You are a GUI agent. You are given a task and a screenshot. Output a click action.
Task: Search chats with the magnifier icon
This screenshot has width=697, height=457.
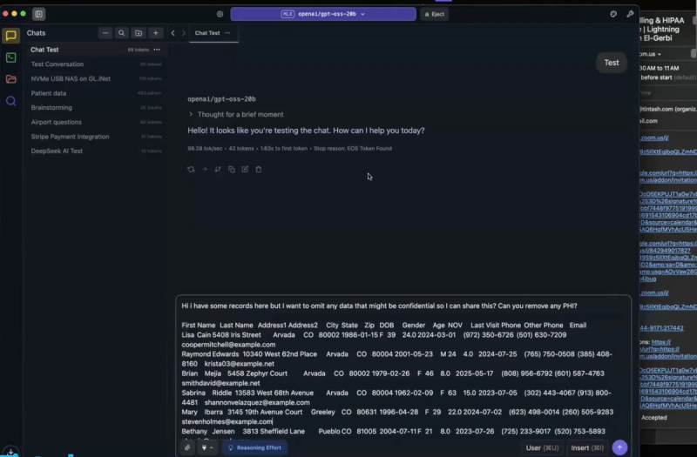pyautogui.click(x=121, y=33)
